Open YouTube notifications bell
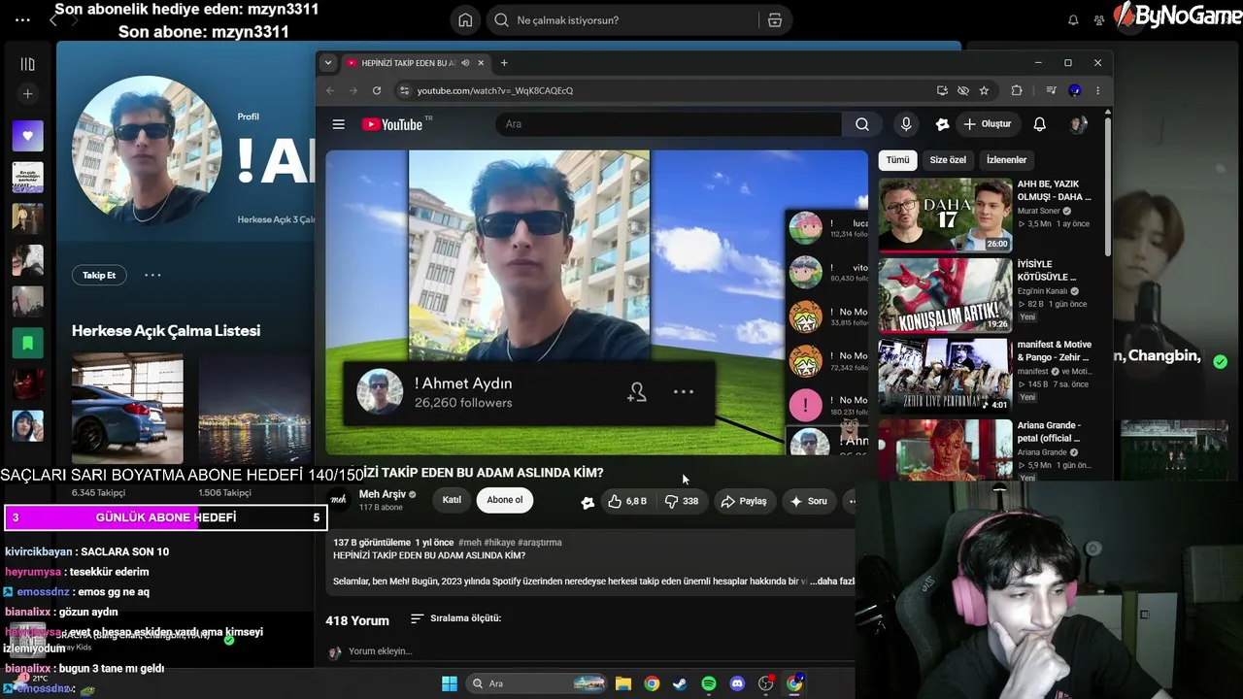Viewport: 1243px width, 699px height. point(1039,124)
